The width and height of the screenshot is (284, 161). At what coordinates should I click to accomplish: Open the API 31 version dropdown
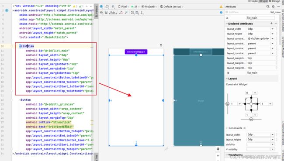[135, 7]
